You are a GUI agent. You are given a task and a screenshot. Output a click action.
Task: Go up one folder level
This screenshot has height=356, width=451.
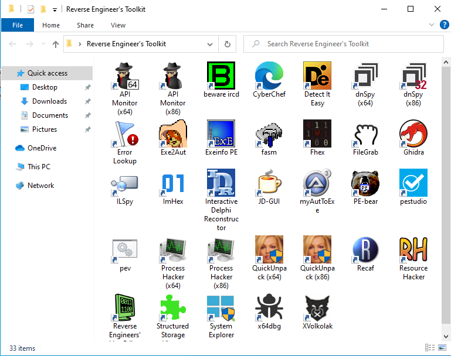point(56,44)
